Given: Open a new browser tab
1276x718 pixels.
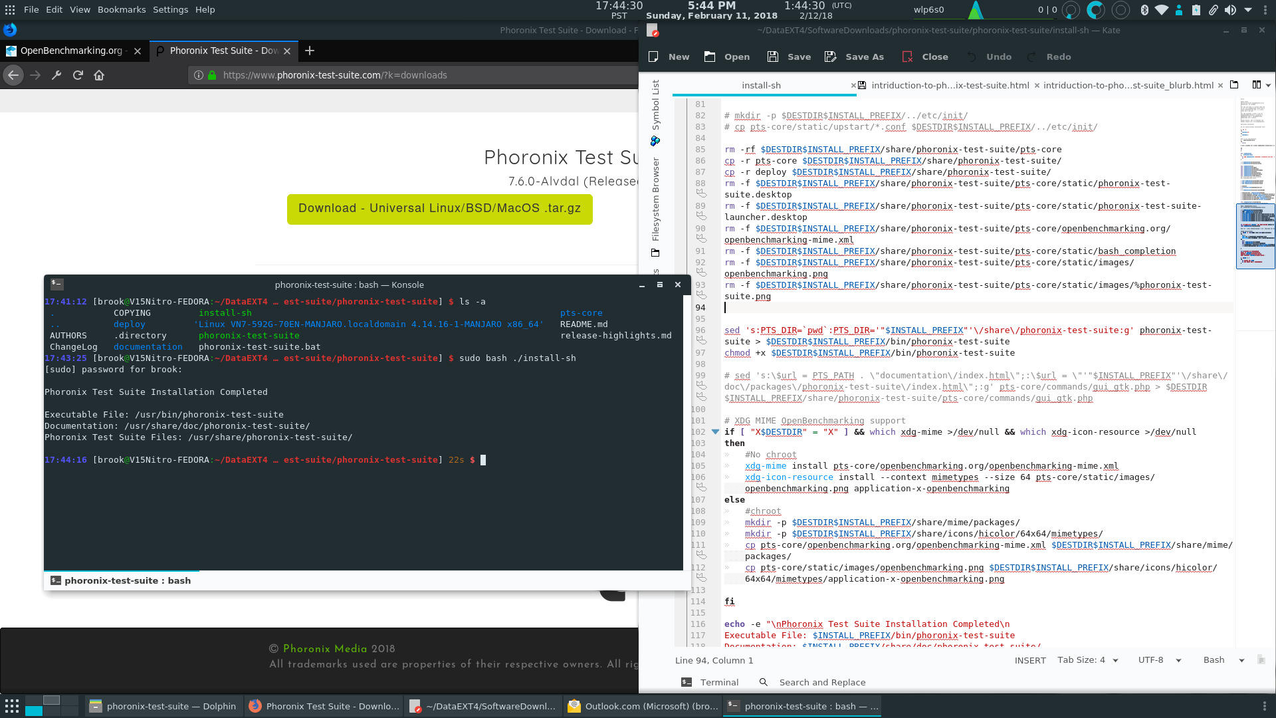Looking at the screenshot, I should [310, 51].
